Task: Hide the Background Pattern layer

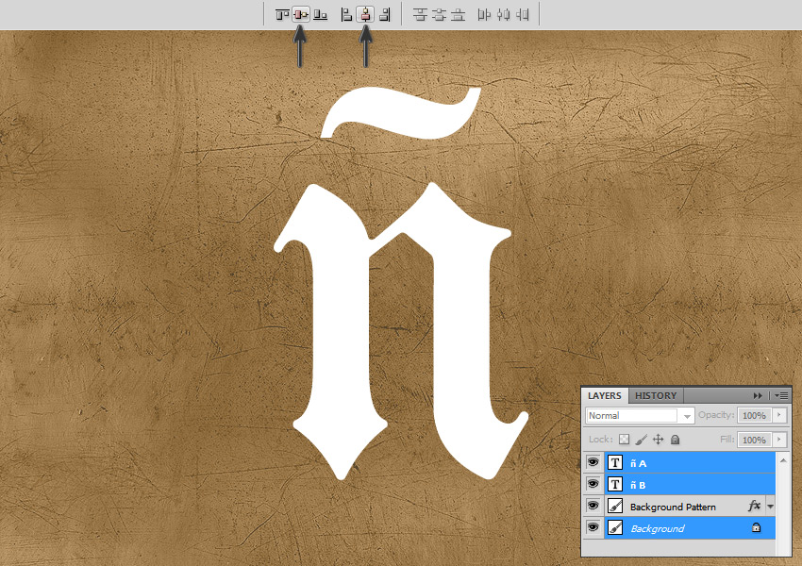Action: tap(593, 506)
